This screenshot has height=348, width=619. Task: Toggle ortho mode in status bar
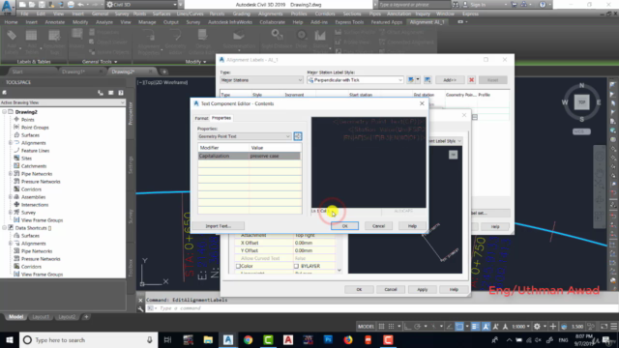click(x=407, y=327)
